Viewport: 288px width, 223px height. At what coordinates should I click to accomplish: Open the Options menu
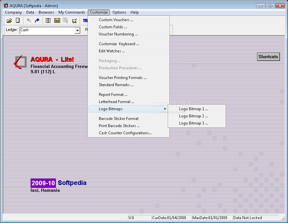(x=119, y=12)
